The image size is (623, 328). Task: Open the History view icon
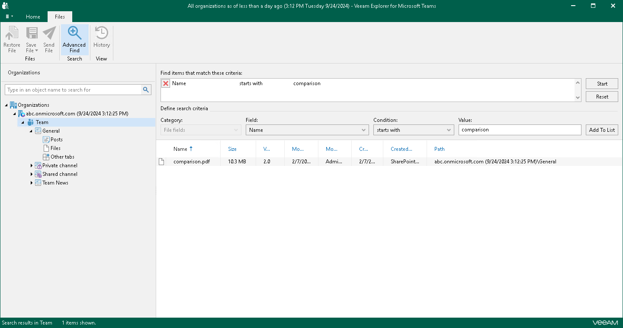click(101, 34)
